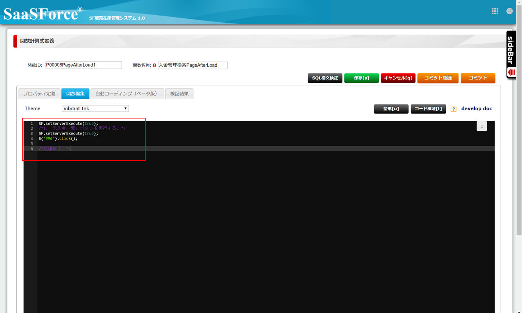Select the 関数編集 tab
The height and width of the screenshot is (313, 522).
tap(75, 94)
